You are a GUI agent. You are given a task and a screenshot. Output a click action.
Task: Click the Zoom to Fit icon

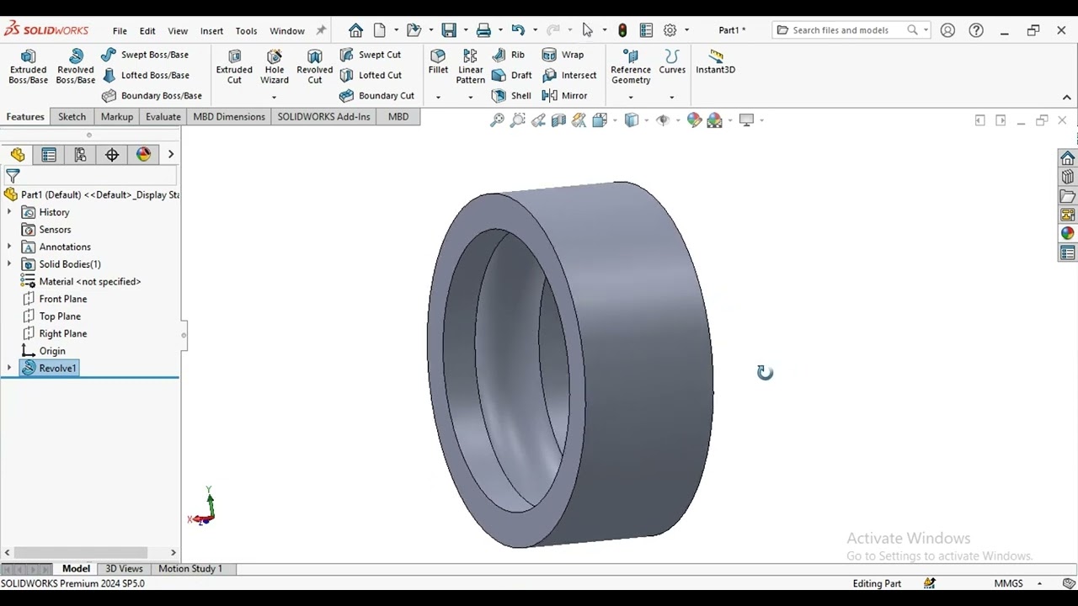(x=497, y=120)
